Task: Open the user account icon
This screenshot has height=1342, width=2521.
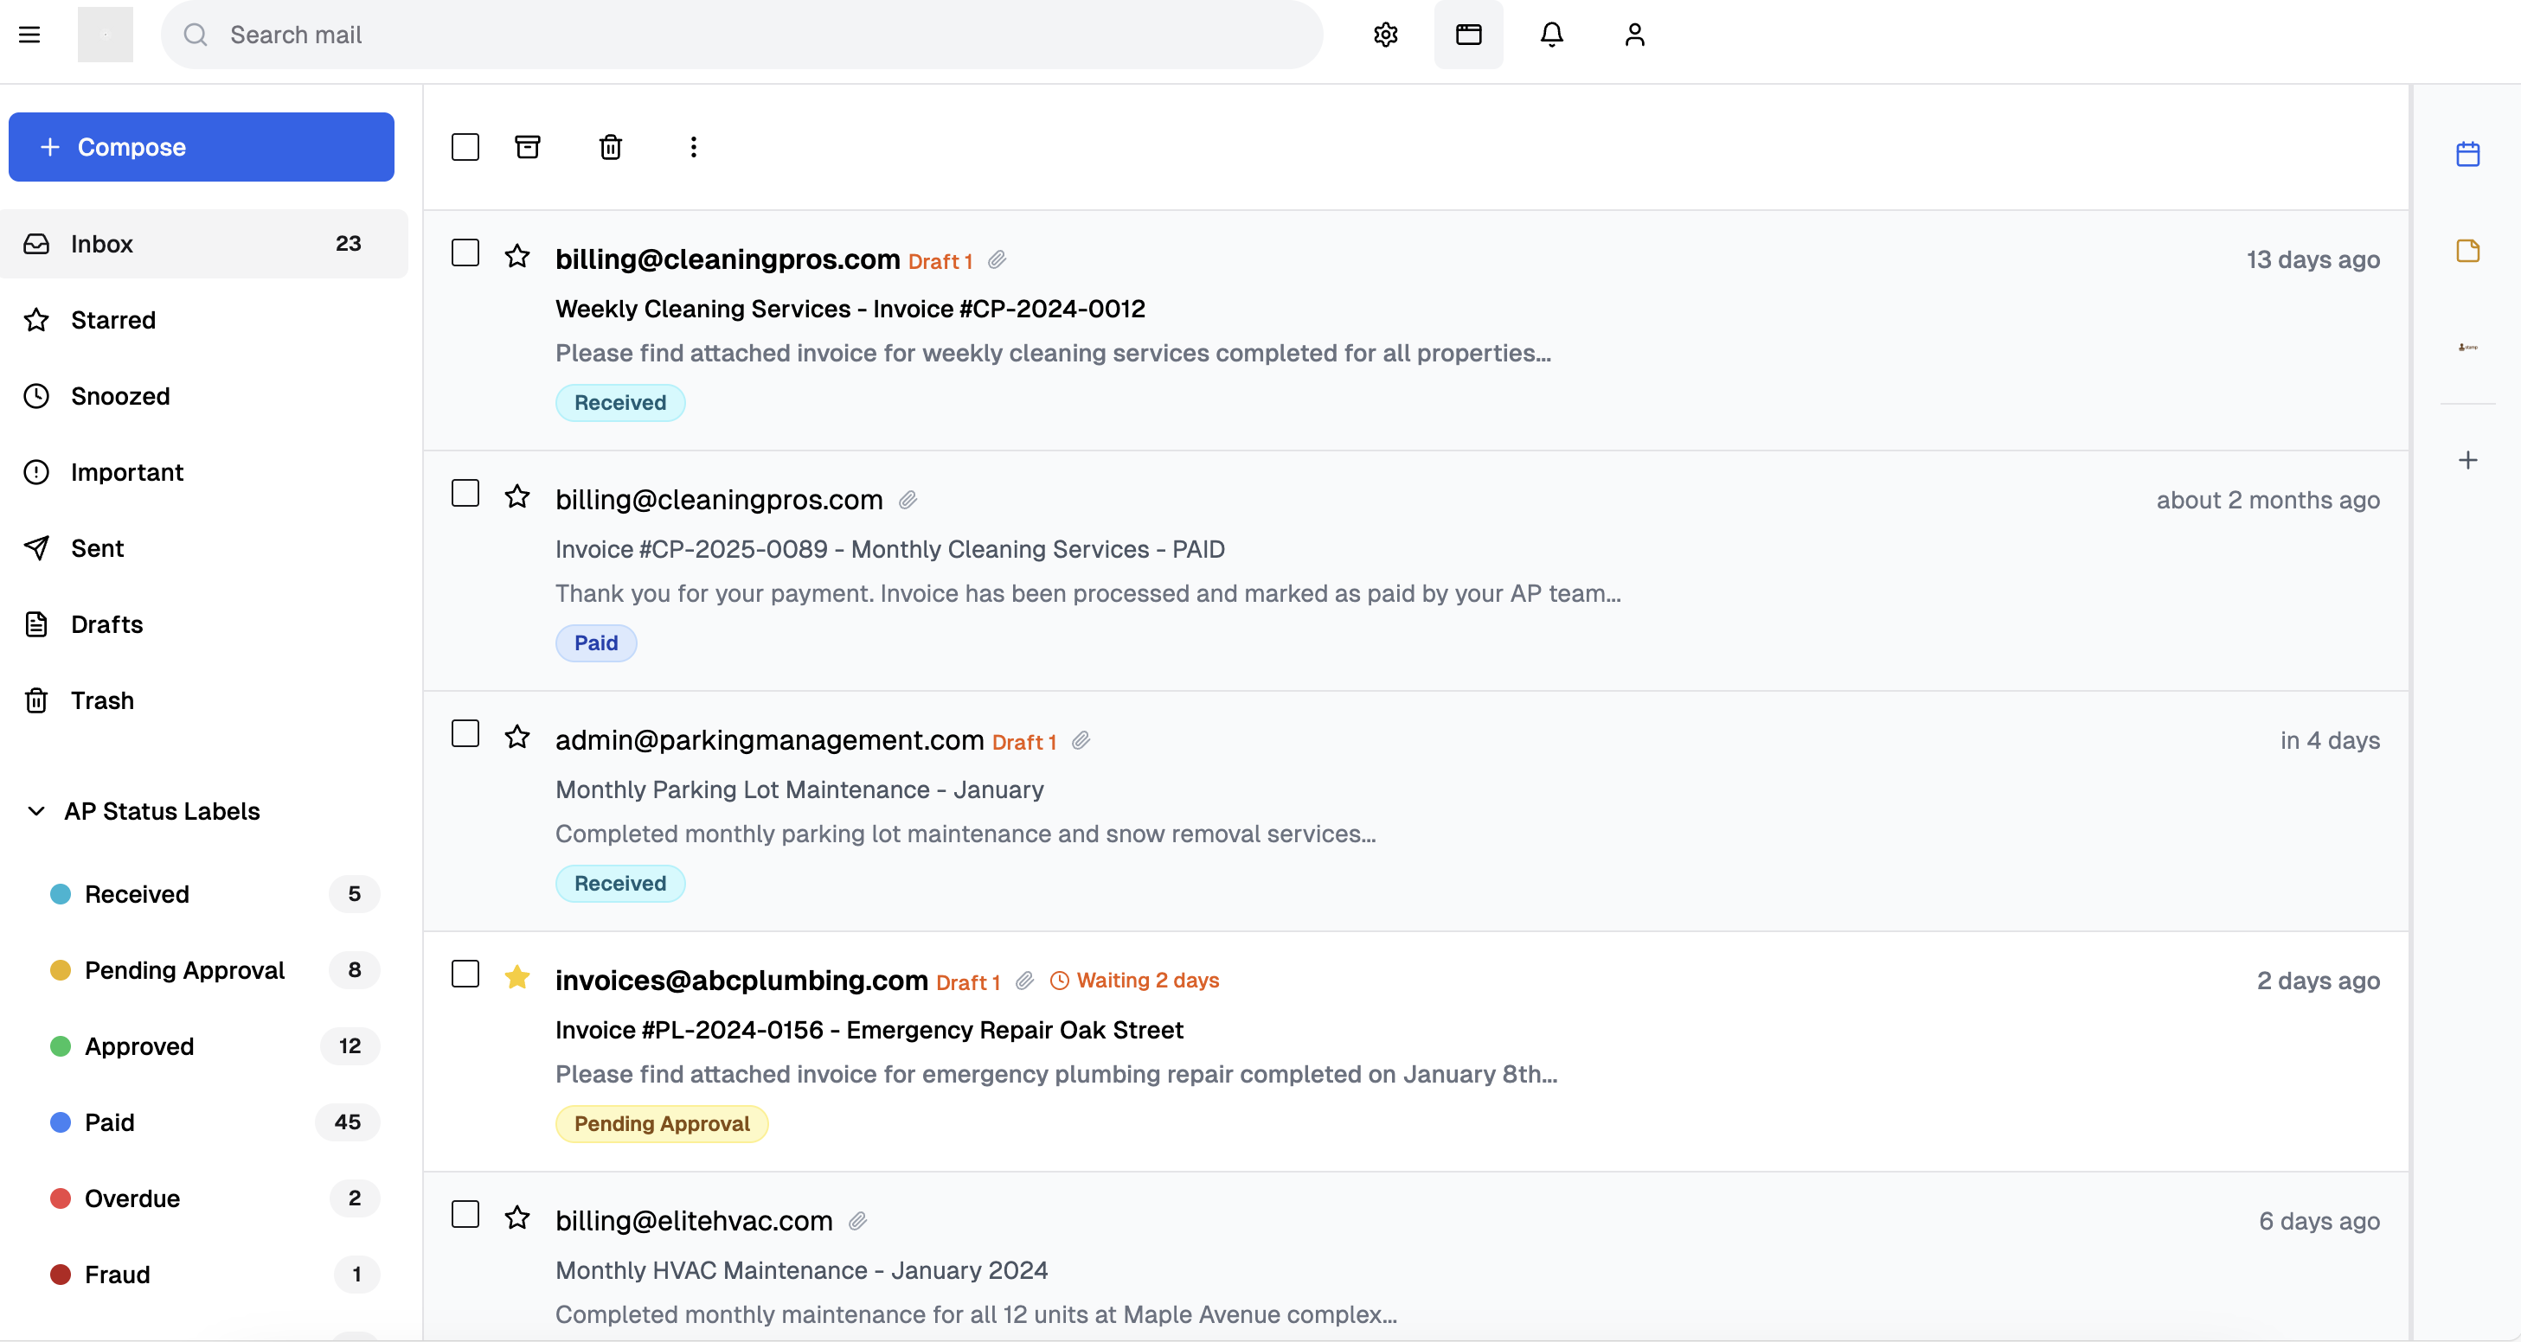Action: pos(1633,35)
